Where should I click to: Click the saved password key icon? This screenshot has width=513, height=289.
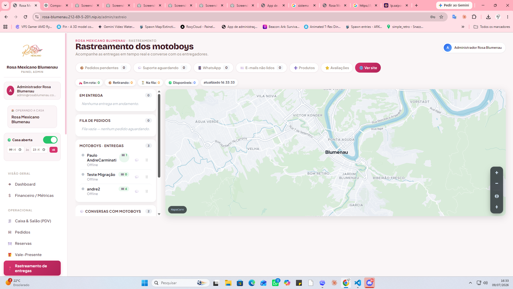pyautogui.click(x=433, y=17)
